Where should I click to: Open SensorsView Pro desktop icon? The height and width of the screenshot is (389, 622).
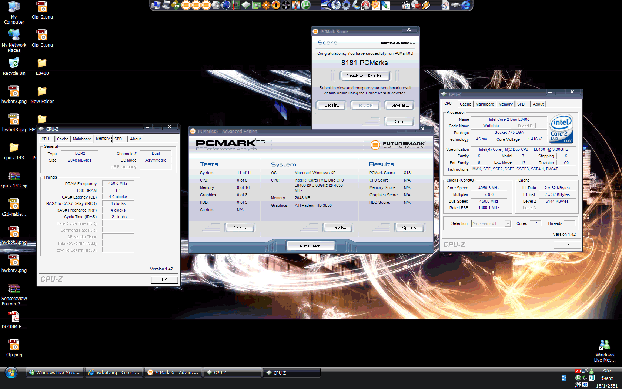pos(14,295)
